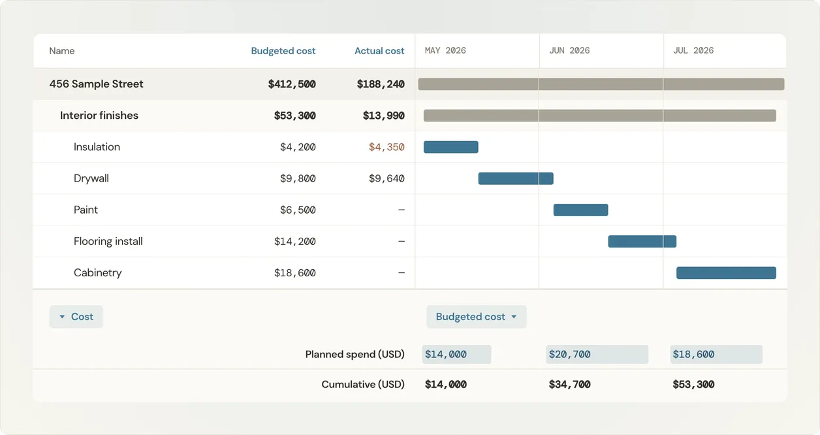
Task: Open the Budgeted cost selector dropdown
Action: (x=477, y=317)
